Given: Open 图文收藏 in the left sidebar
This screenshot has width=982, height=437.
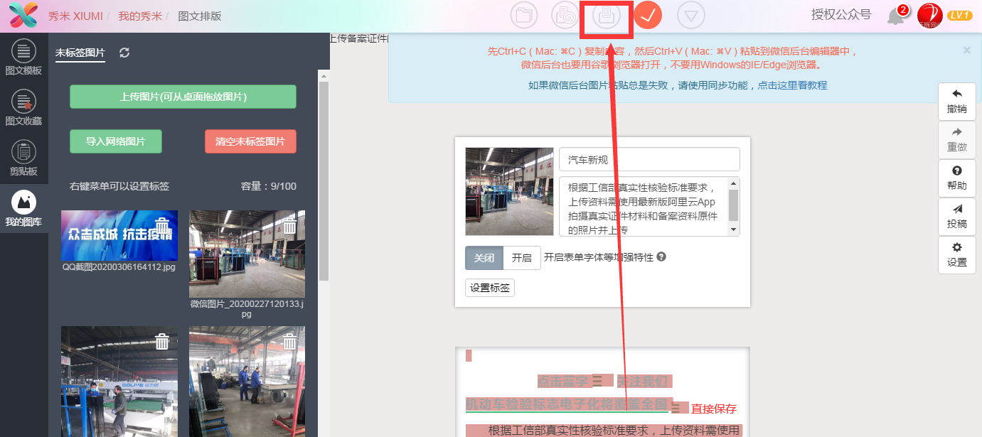Looking at the screenshot, I should pos(23,108).
